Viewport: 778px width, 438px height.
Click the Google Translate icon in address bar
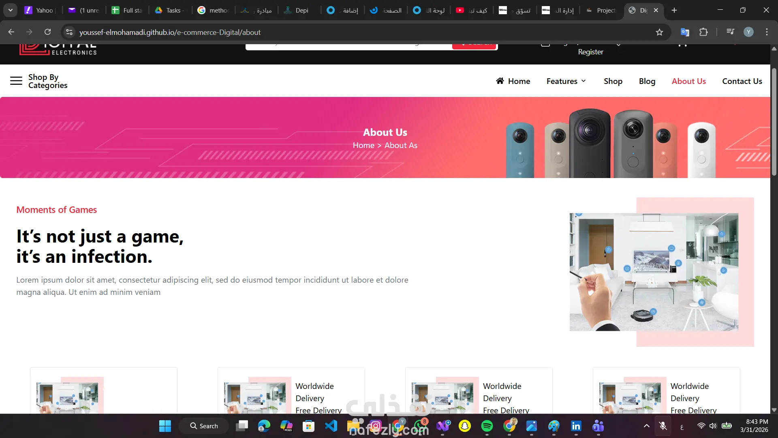685,32
